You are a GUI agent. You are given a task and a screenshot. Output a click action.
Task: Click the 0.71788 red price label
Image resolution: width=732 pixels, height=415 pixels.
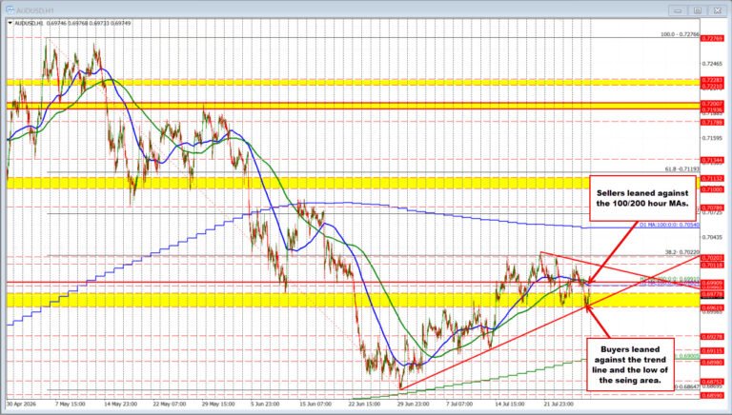coord(712,122)
